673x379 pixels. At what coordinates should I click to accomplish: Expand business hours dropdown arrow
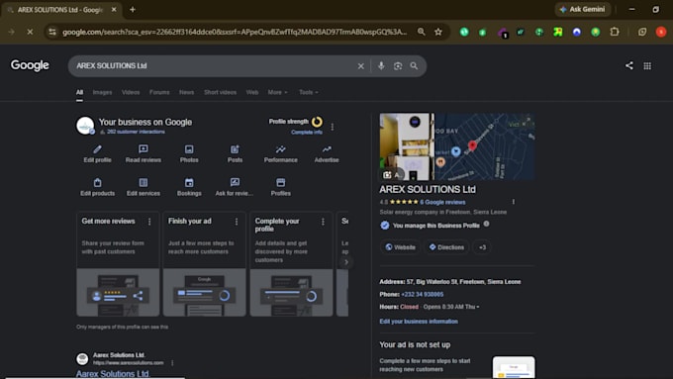[478, 307]
